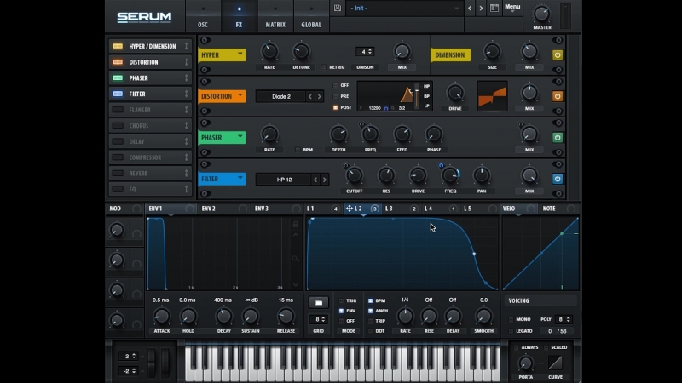
Task: Enable Compressor in the effects rack
Action: (x=118, y=157)
